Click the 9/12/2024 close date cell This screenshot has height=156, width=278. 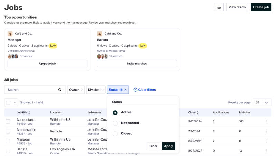195,121
